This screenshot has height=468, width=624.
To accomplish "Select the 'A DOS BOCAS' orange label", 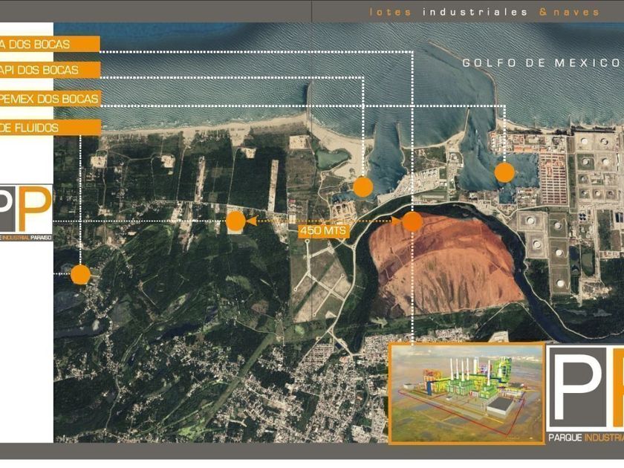I will point(49,44).
